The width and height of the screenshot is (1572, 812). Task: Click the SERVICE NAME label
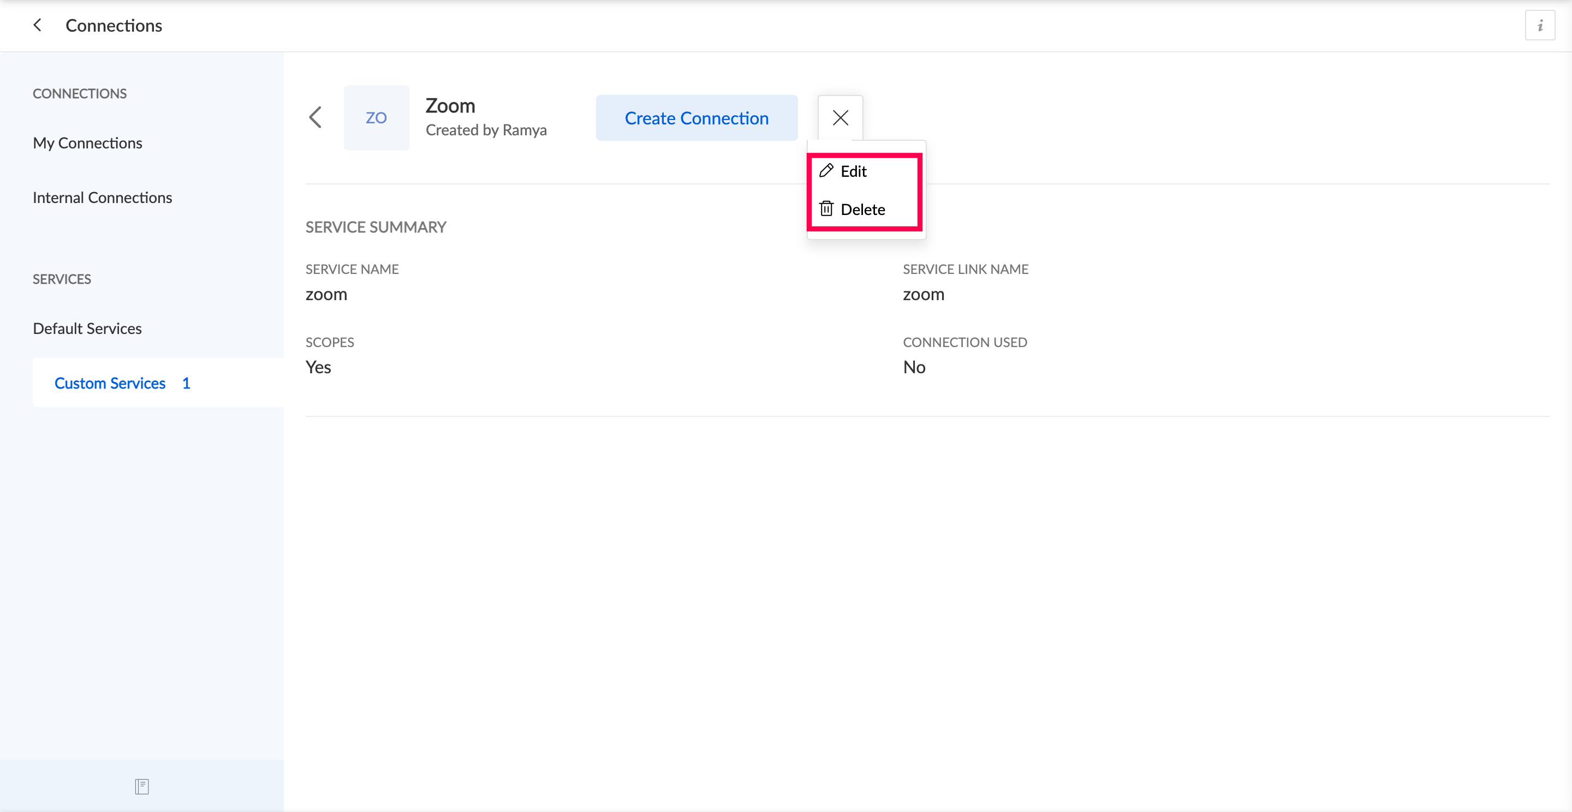tap(352, 269)
